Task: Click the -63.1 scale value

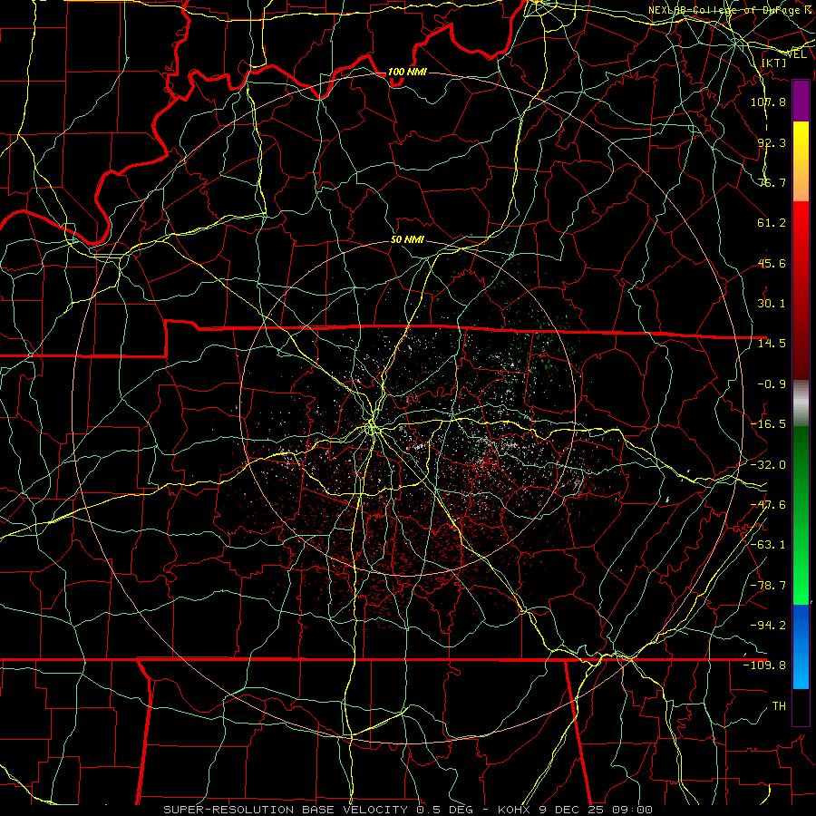Action: pos(768,545)
